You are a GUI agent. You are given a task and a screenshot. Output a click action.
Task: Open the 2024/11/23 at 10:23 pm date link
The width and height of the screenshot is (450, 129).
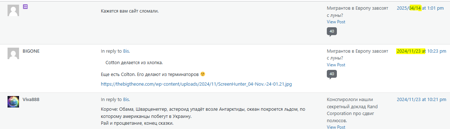pos(421,51)
